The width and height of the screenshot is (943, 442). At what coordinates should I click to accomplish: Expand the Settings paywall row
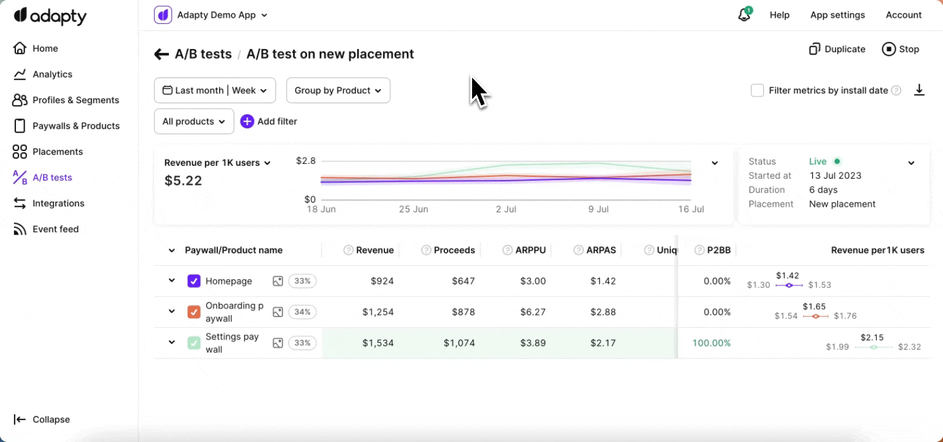172,343
